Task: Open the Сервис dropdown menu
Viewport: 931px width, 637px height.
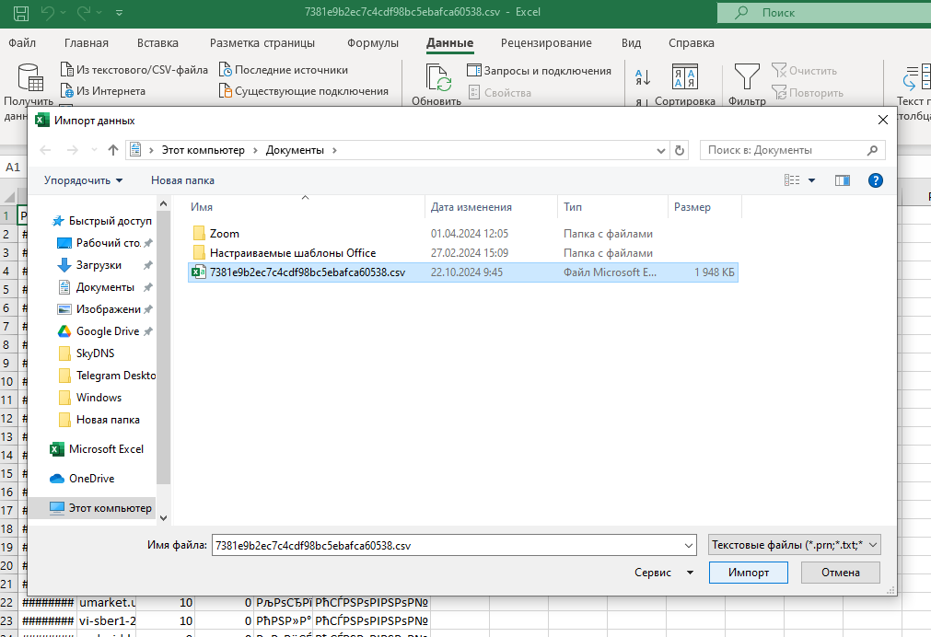Action: click(664, 573)
